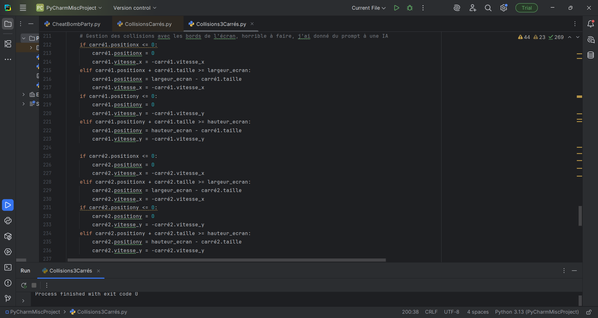Screen dimensions: 598x318
Task: Stop the running process square button
Action: click(34, 285)
